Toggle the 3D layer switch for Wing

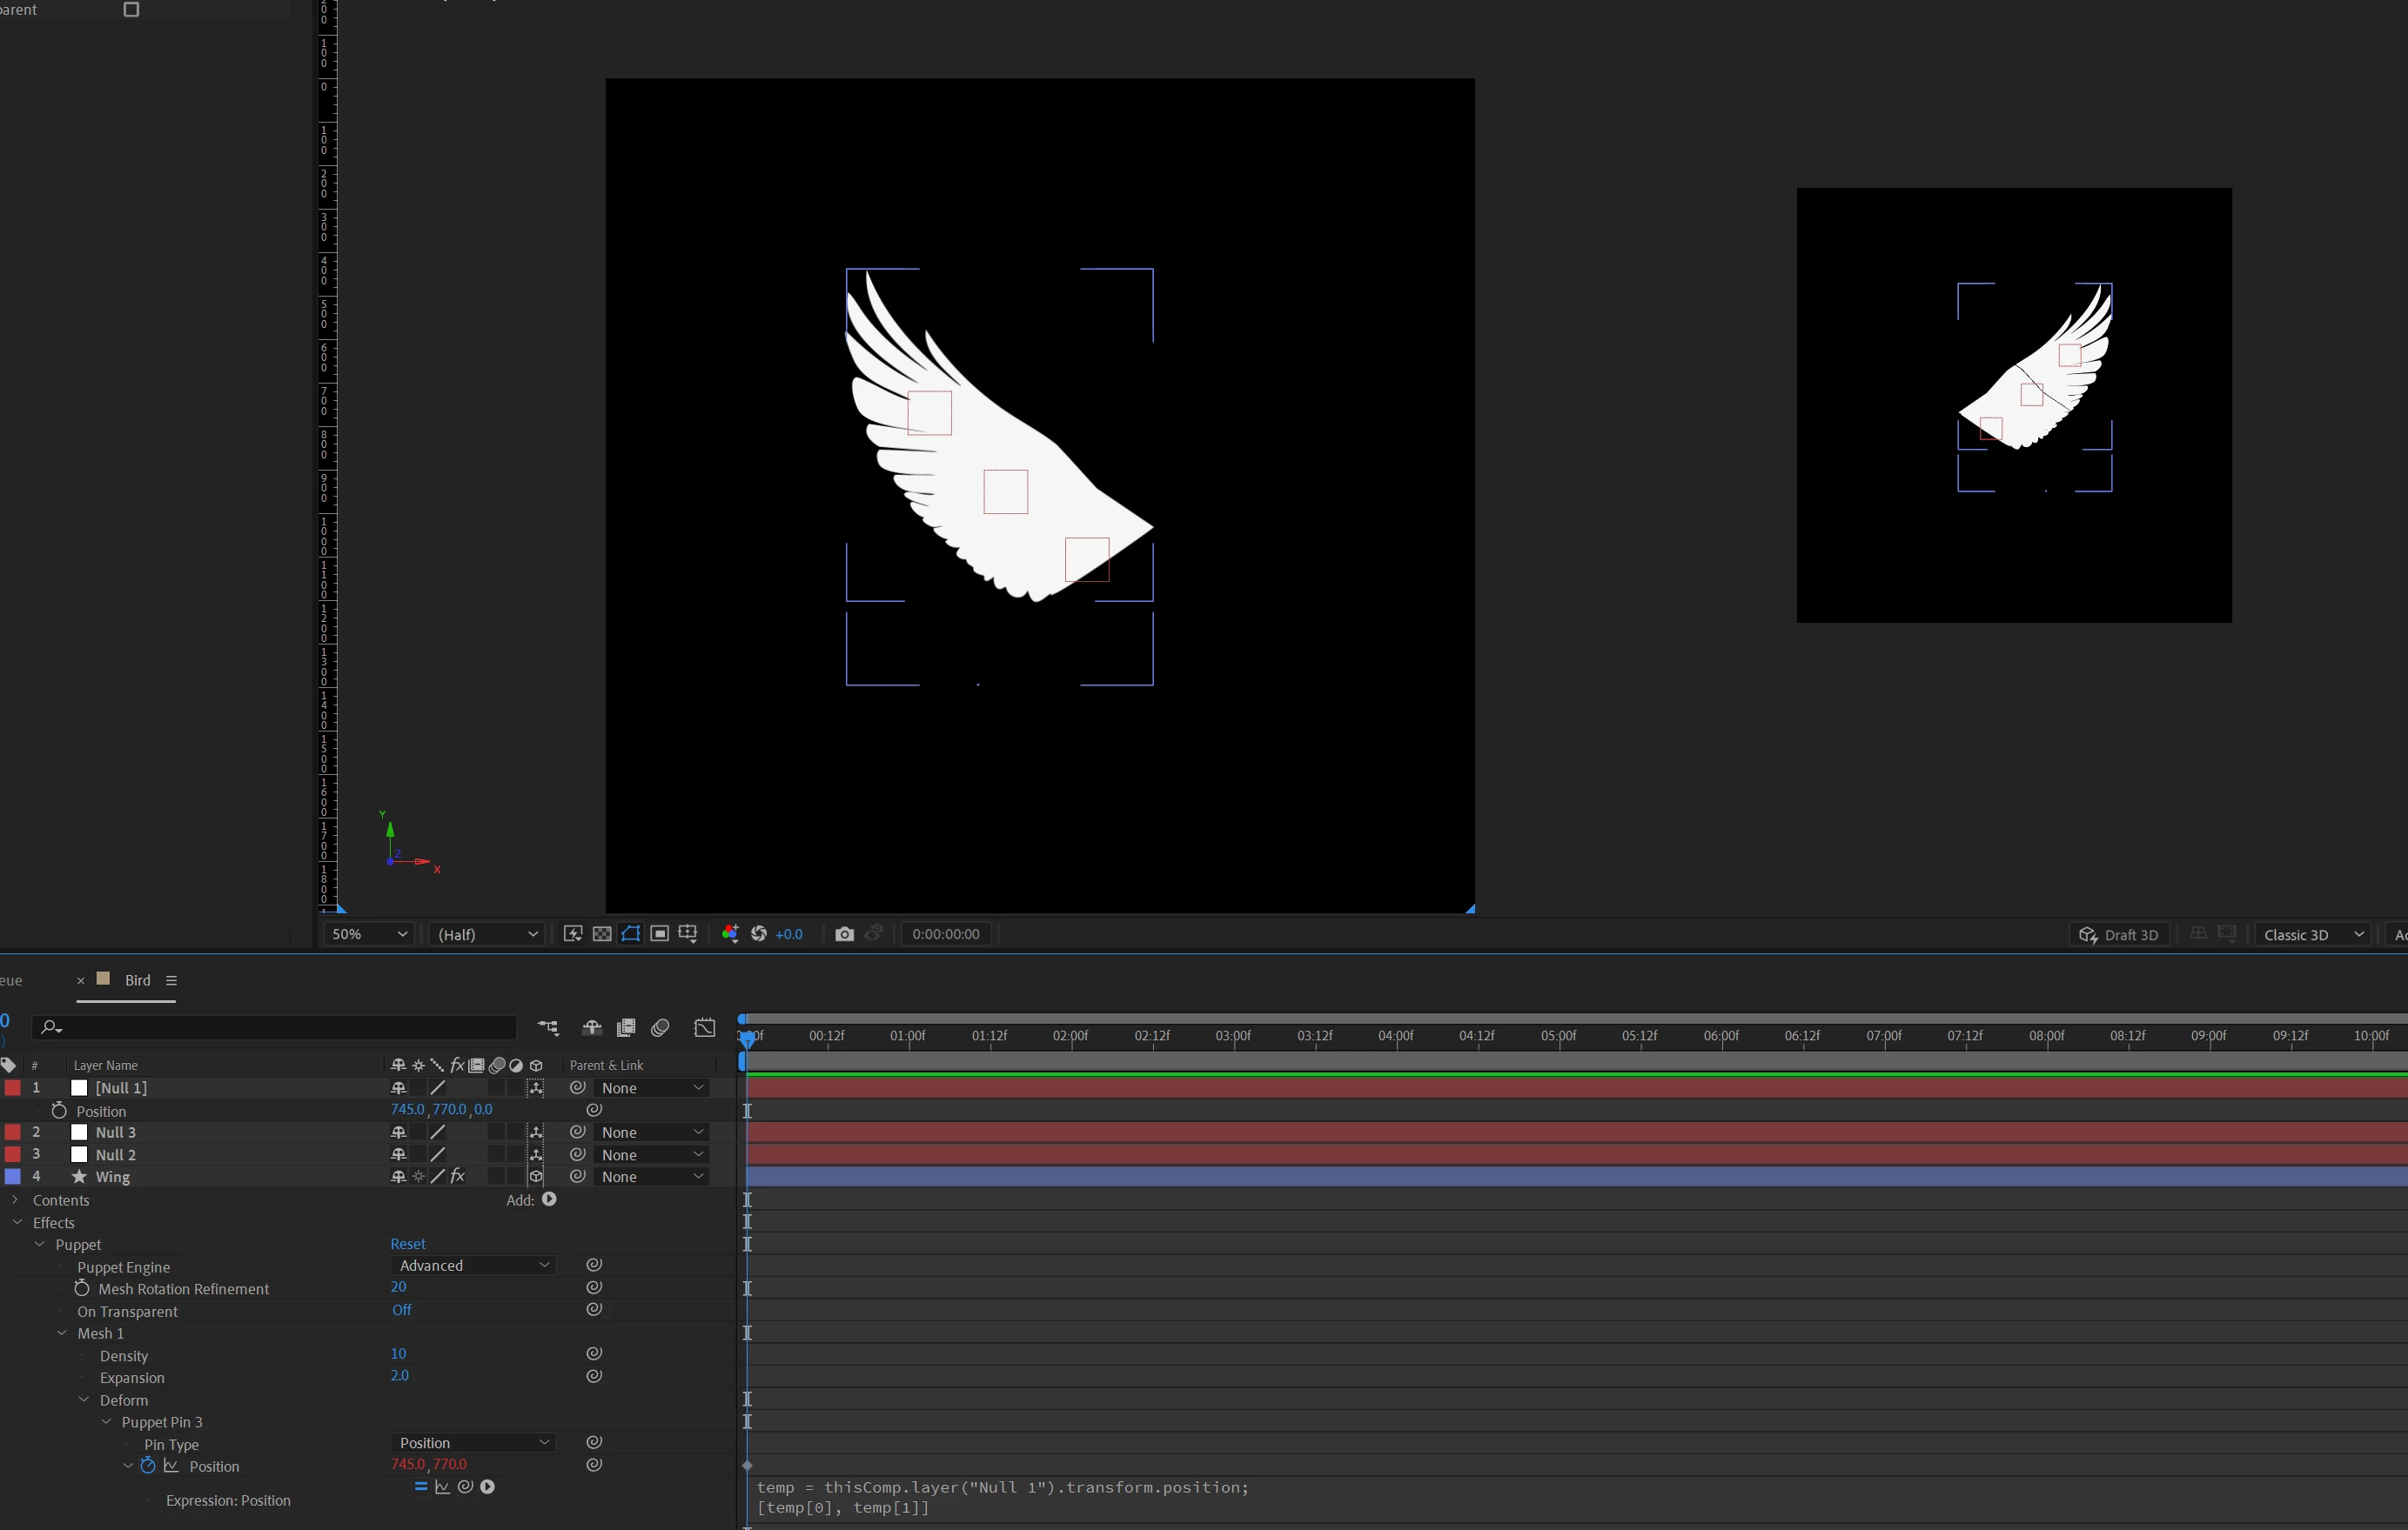(536, 1176)
